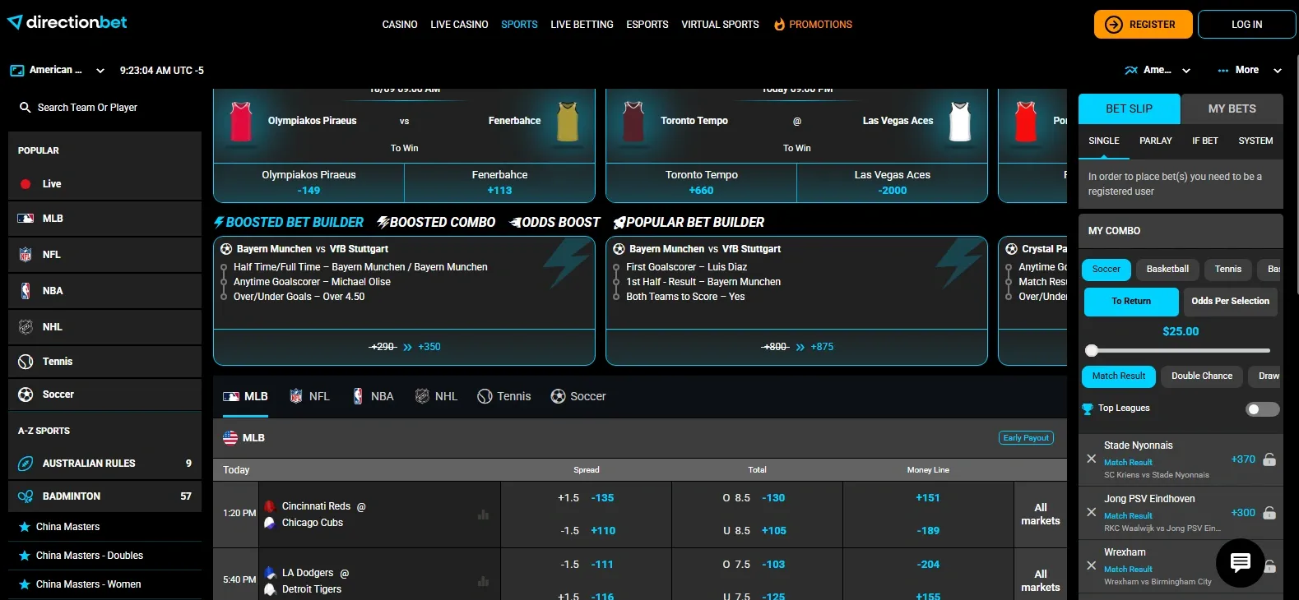
Task: Open stats icon for LA Dodgers game
Action: pos(484,581)
